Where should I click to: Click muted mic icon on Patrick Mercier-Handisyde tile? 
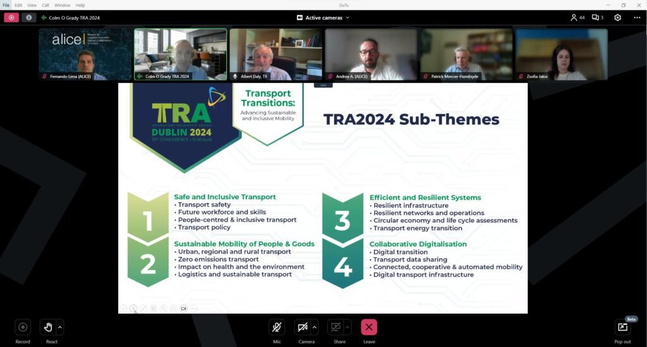pos(426,76)
